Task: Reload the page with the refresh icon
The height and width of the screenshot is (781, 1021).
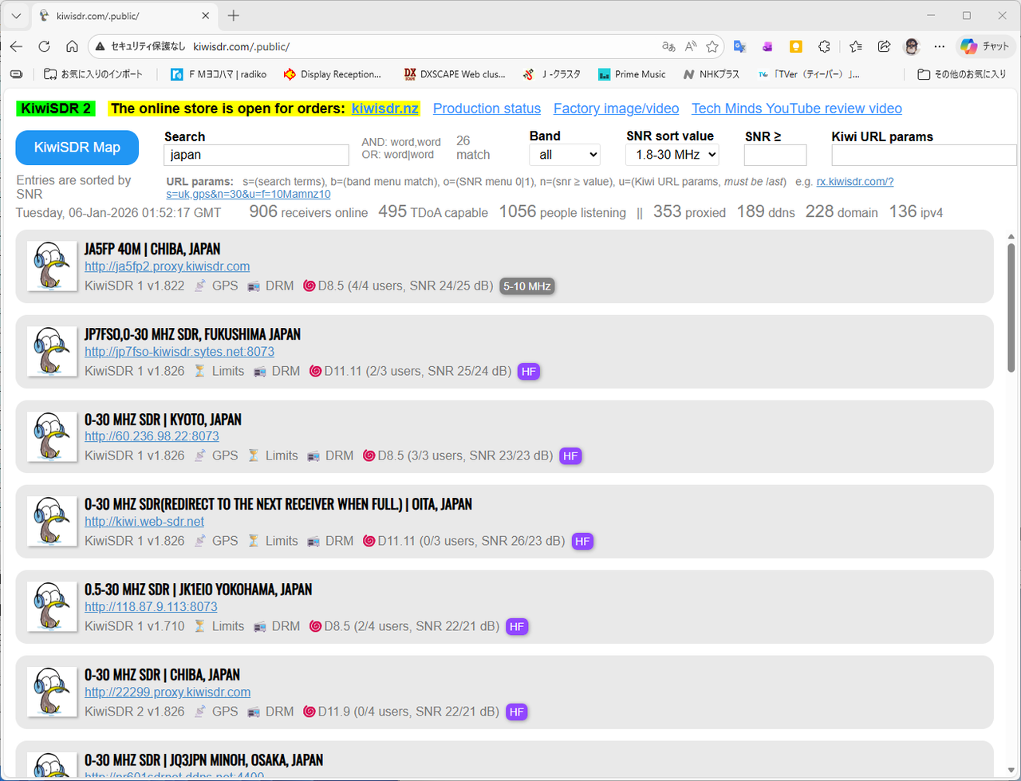Action: [x=45, y=46]
